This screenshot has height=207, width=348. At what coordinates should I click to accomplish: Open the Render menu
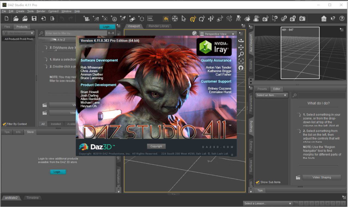pyautogui.click(x=41, y=11)
